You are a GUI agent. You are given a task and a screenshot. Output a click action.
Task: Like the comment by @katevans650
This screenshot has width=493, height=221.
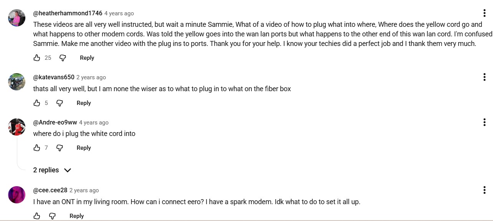pos(37,103)
